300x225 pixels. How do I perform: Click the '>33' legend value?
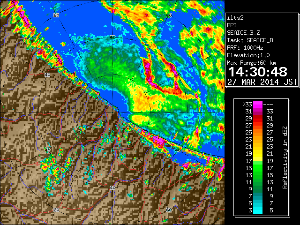(247, 105)
